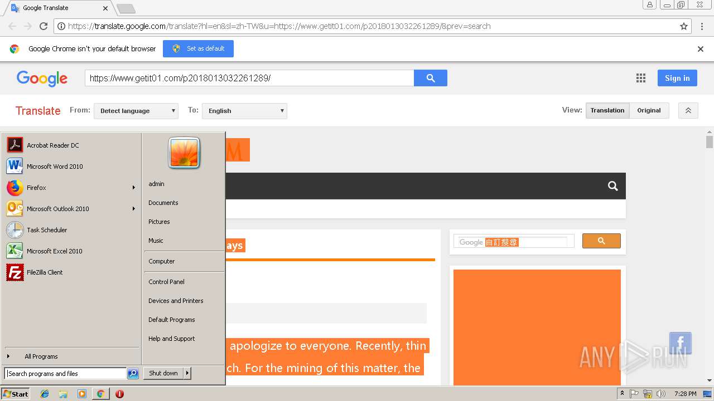Open Devices and Printers
The height and width of the screenshot is (401, 714).
(x=176, y=301)
